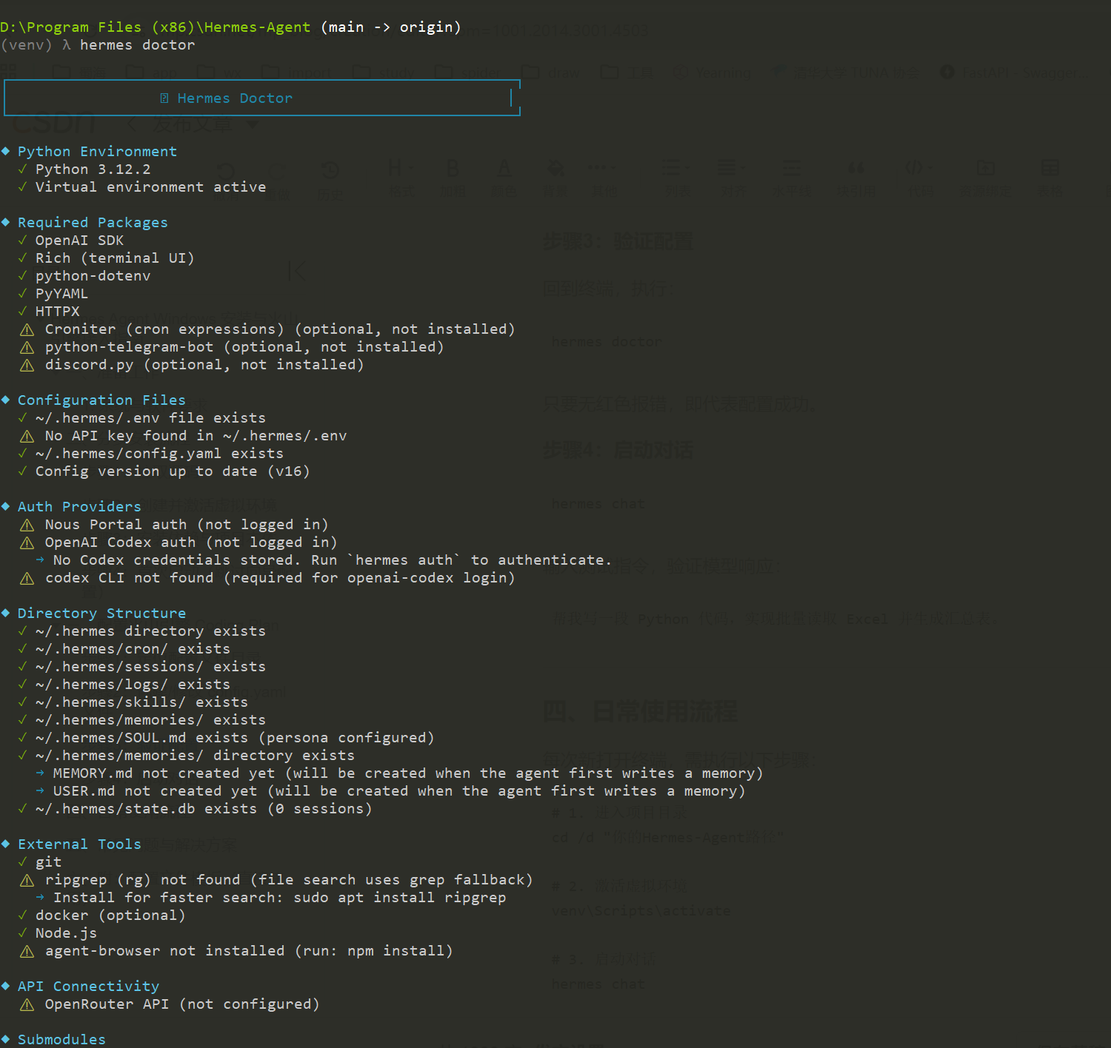The image size is (1111, 1048).
Task: Open 'FastAPI - Swagger' bookmark in background browser
Action: pos(1008,72)
